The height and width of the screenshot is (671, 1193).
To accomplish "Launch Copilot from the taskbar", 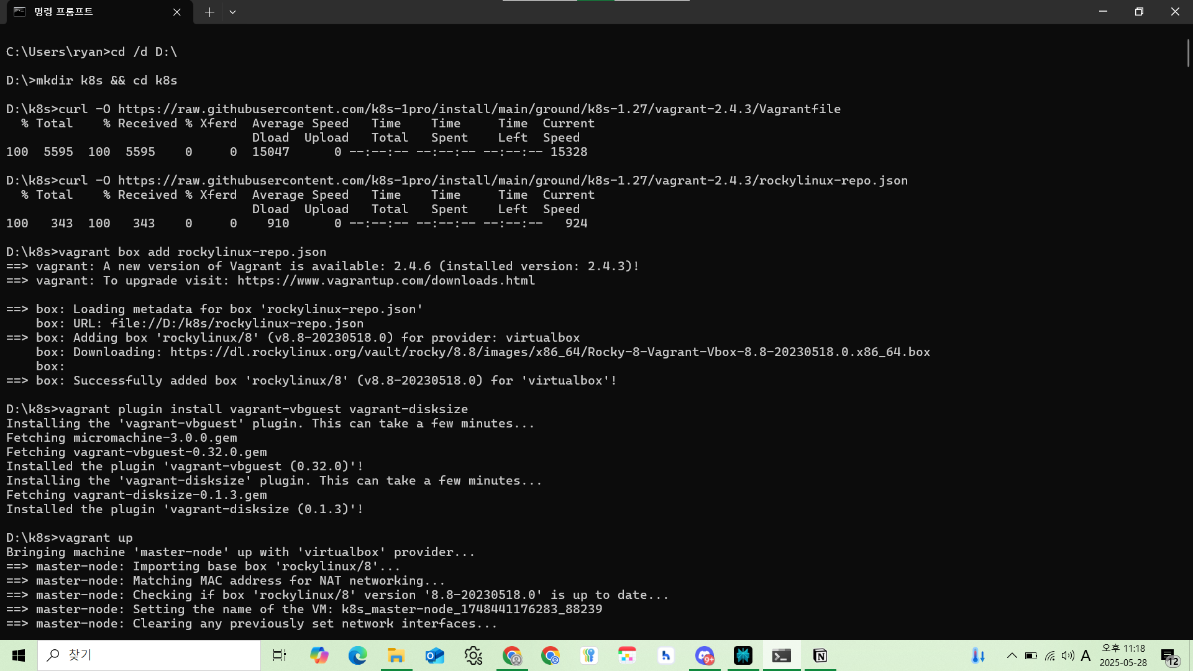I will (x=319, y=655).
